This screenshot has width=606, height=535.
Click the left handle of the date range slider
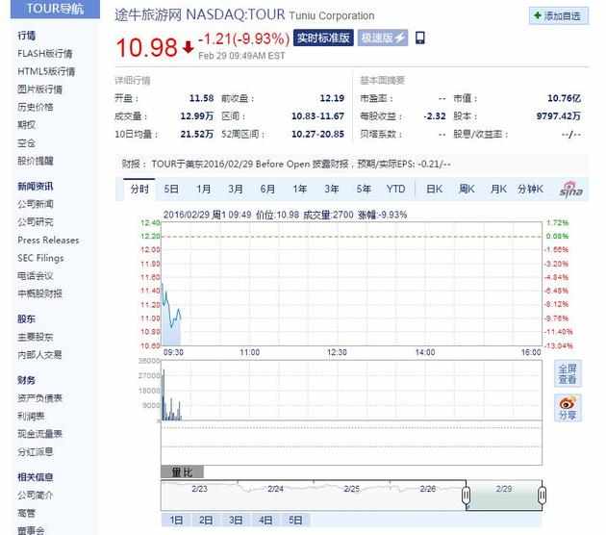click(x=467, y=495)
